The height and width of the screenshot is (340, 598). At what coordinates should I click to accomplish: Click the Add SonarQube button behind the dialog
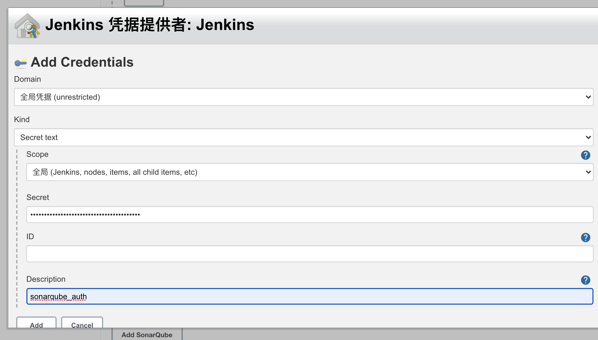[x=147, y=335]
